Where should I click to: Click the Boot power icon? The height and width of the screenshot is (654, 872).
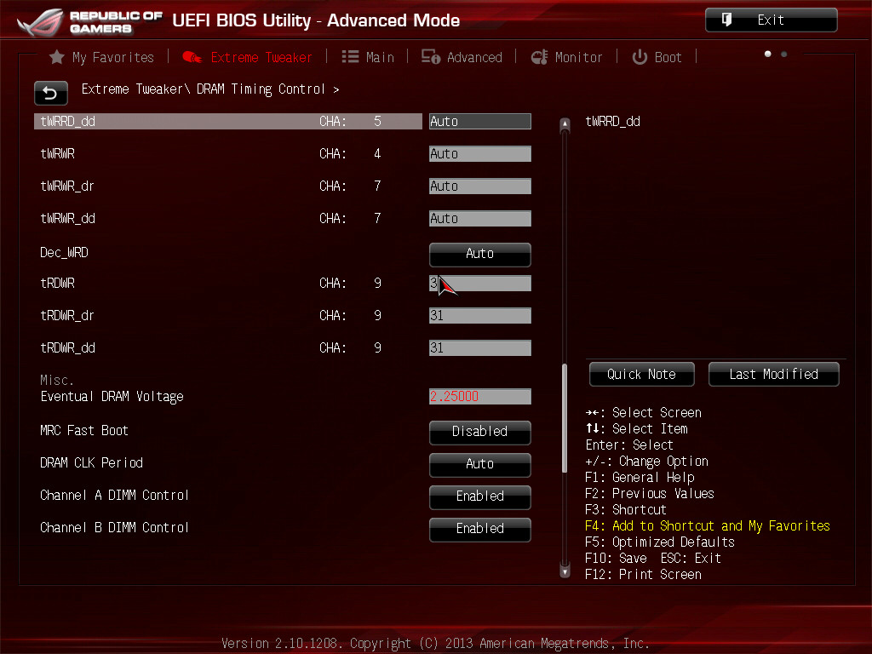[640, 57]
